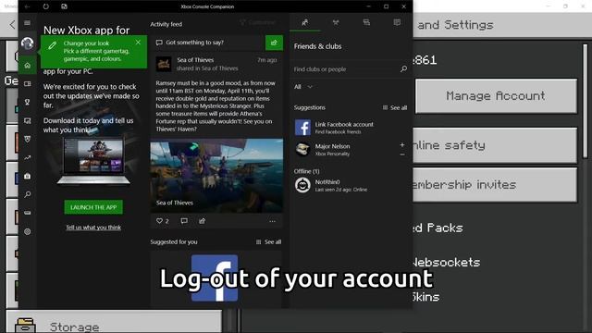Click the pencil icon in Change your look banner

click(x=52, y=45)
